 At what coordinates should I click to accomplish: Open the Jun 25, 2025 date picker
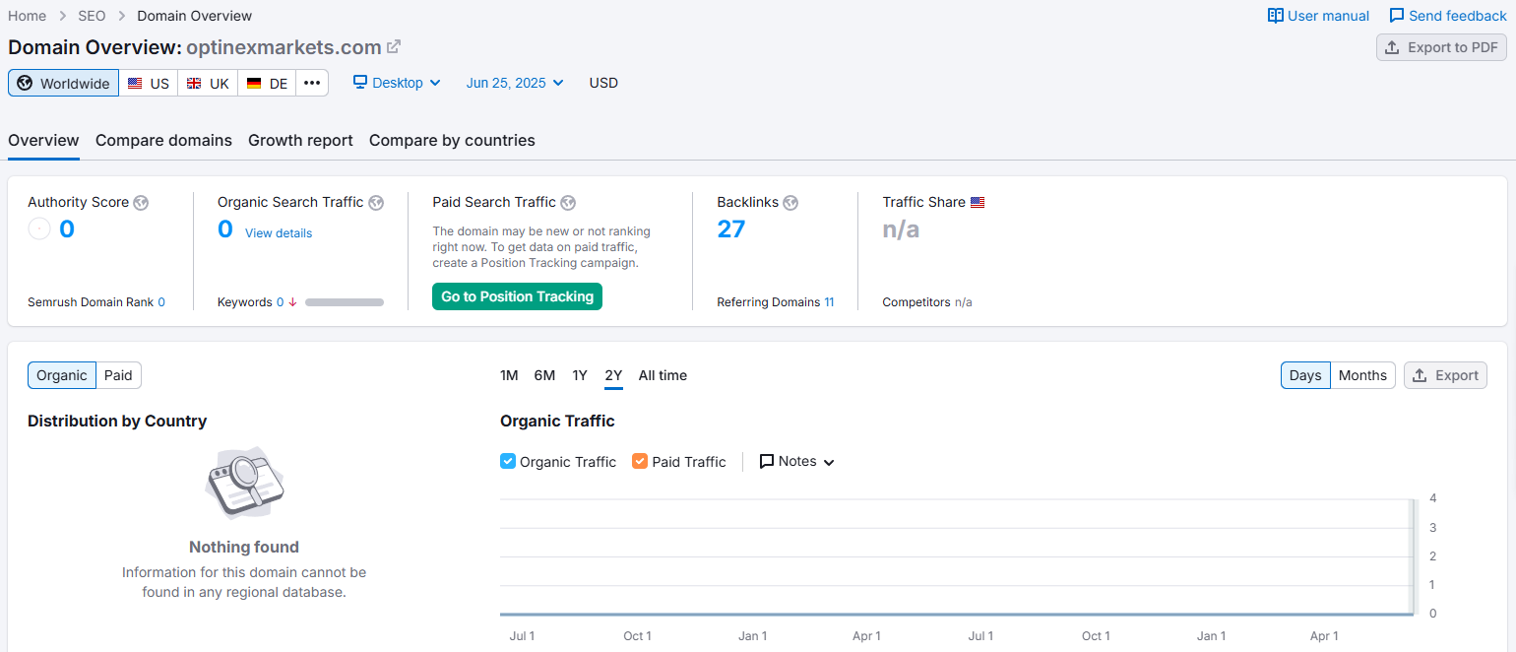515,83
